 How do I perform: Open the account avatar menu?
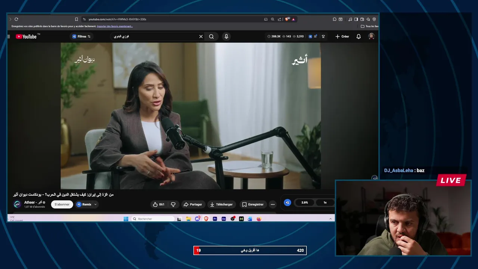tap(371, 36)
